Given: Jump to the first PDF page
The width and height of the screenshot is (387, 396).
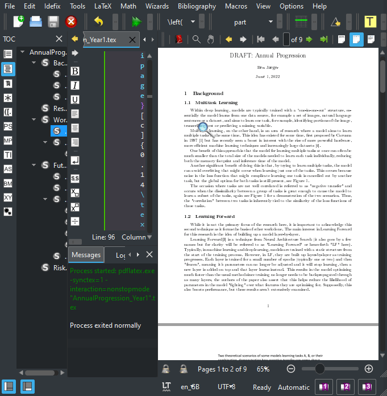Looking at the screenshot, I should pos(261,39).
